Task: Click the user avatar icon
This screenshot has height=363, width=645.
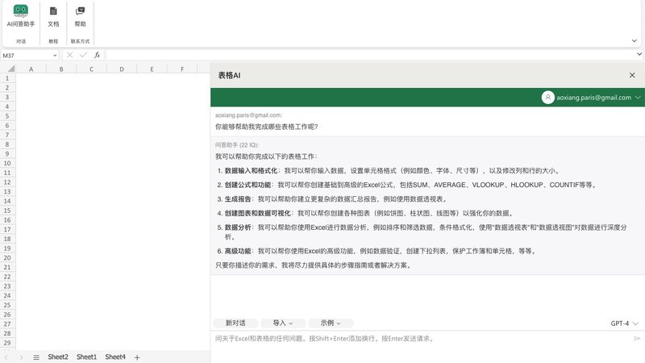Action: tap(548, 98)
